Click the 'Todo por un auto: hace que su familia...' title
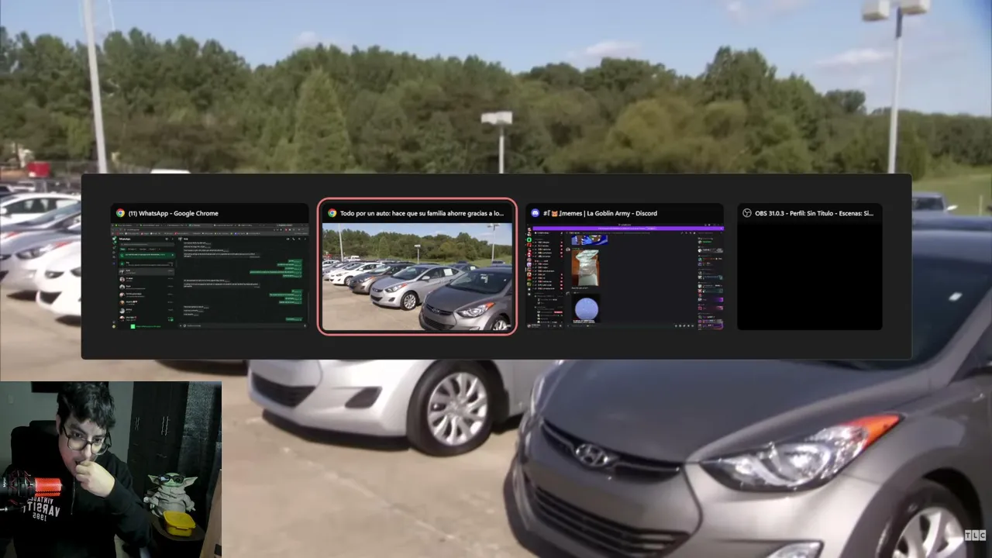 [x=422, y=213]
